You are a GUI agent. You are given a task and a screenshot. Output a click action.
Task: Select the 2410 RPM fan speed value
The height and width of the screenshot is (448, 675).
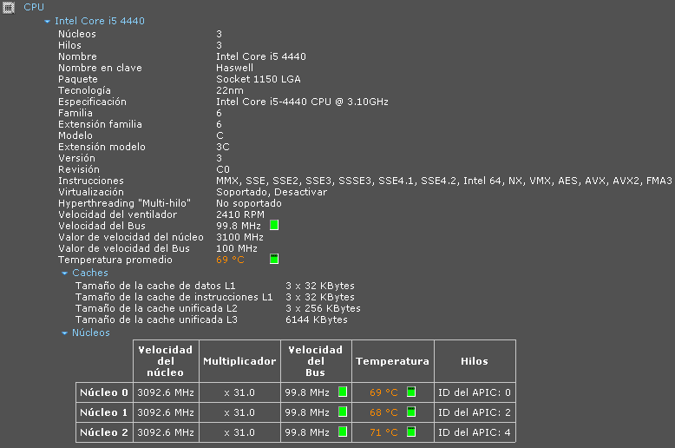coord(240,214)
